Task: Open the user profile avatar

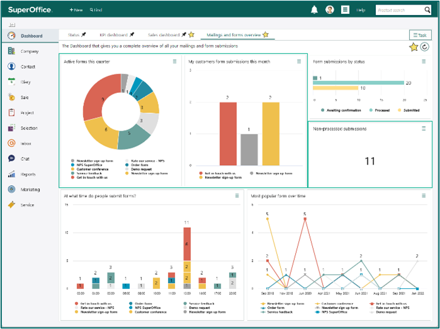Action: (x=329, y=10)
